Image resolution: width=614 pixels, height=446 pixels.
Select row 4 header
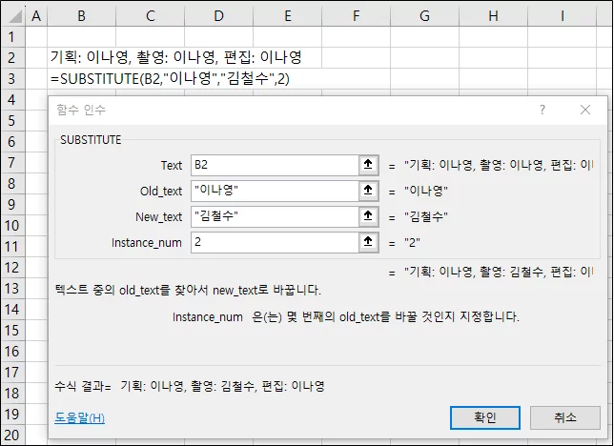tap(13, 100)
